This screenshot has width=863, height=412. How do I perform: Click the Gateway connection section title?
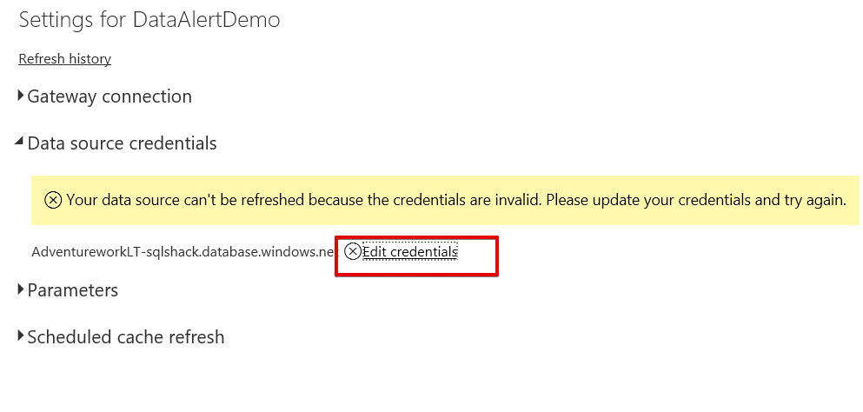110,96
